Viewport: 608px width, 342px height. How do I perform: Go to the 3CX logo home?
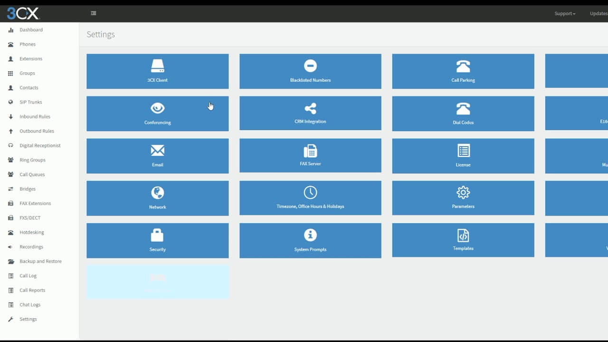tap(23, 13)
